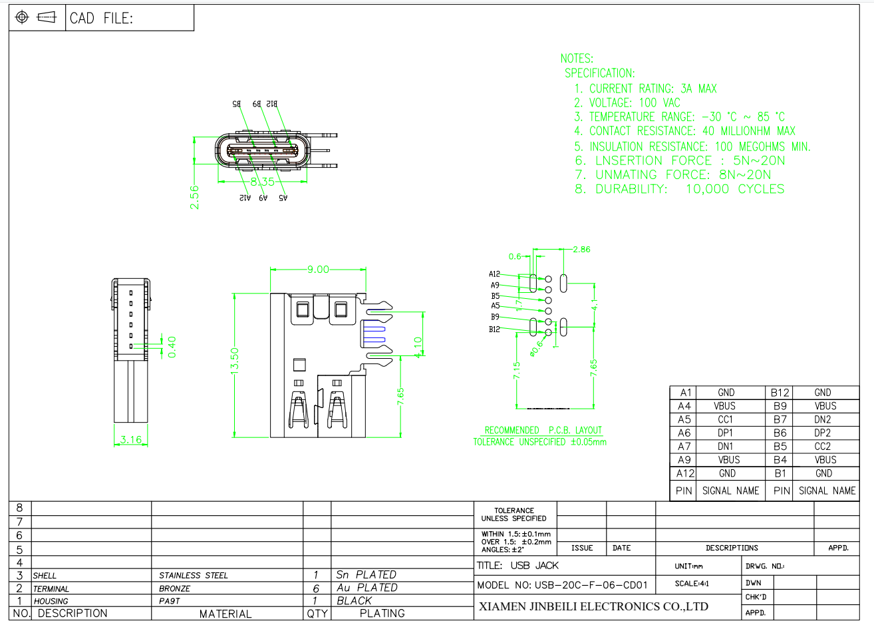Click the RECOMMENDED P.C.B. LAYOUT caption
The width and height of the screenshot is (874, 629).
tap(543, 431)
